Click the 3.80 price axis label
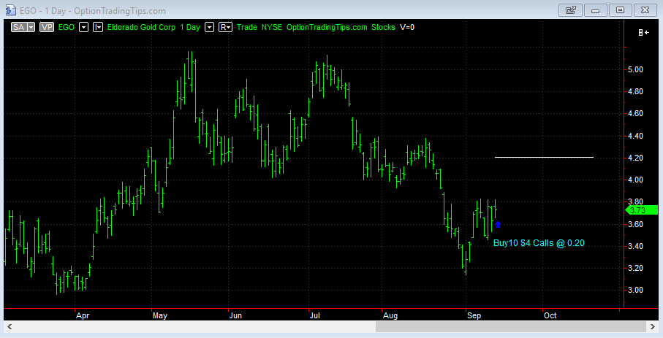The width and height of the screenshot is (663, 338). point(635,202)
